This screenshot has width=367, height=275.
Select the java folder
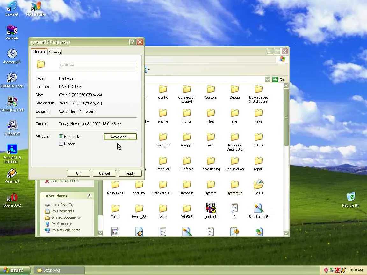[x=258, y=116]
